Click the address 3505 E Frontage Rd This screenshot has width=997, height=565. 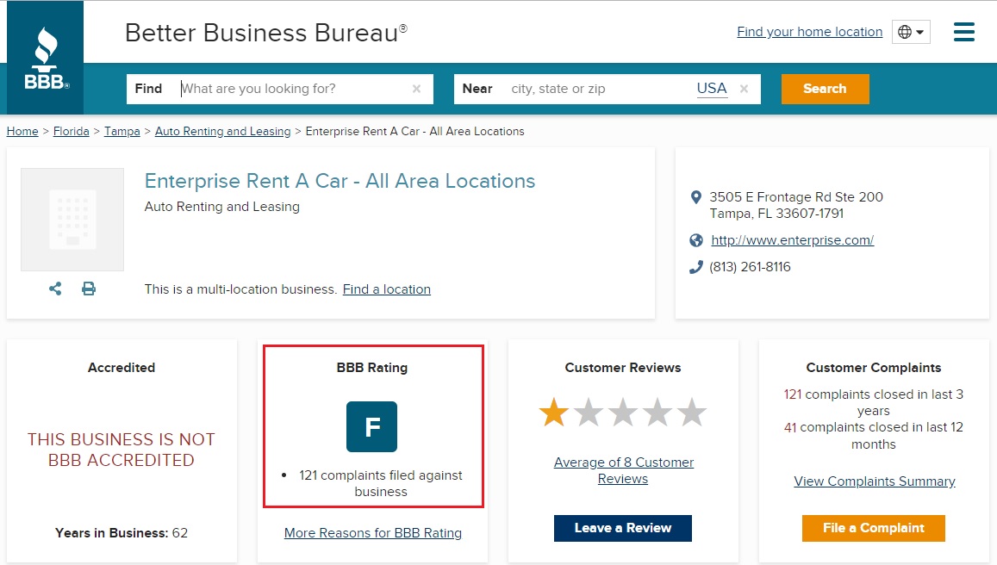[x=796, y=205]
